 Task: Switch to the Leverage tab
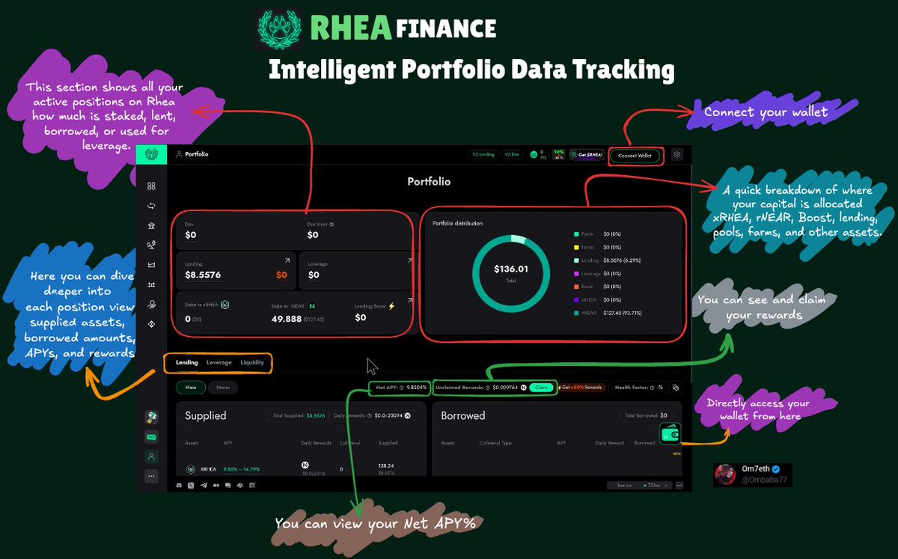[x=219, y=363]
